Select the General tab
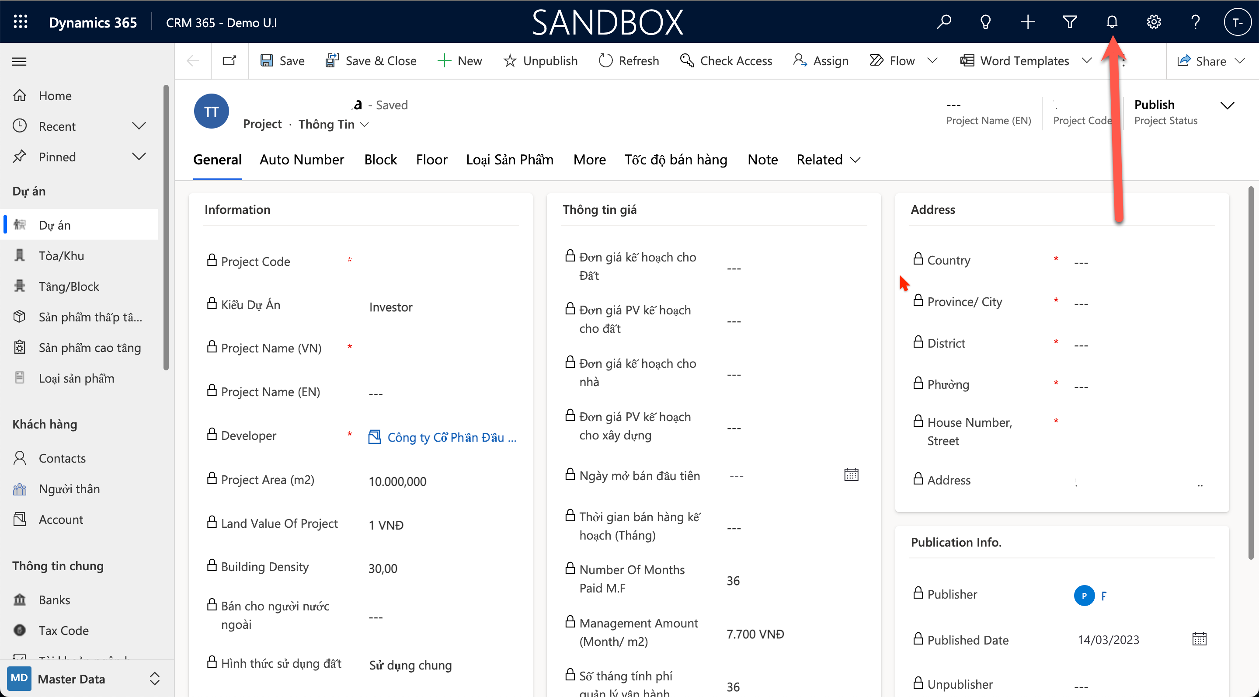The width and height of the screenshot is (1259, 697). click(218, 160)
